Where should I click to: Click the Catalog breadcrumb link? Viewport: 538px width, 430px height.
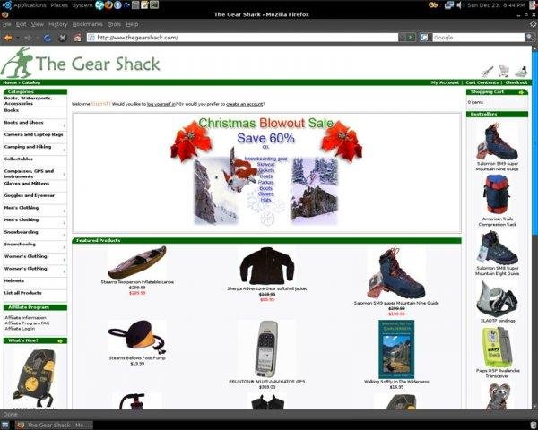(x=30, y=82)
